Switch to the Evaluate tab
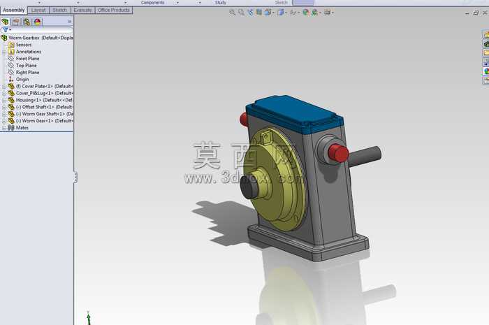The image size is (489, 325). pos(82,10)
